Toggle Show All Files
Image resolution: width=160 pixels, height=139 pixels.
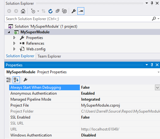coord(64,11)
